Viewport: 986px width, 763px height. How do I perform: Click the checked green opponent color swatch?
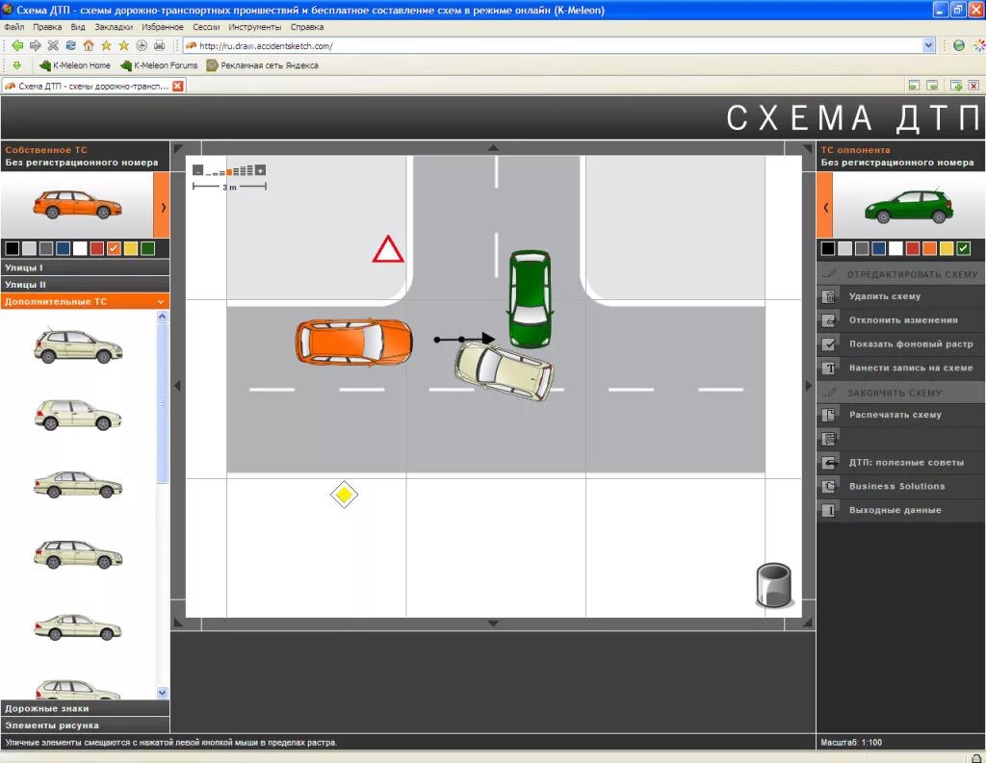pos(963,248)
